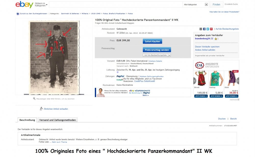Open the Auf die Beobachtungsliste dropdown arrow
Viewport: 255px width, 157px height.
coord(169,55)
